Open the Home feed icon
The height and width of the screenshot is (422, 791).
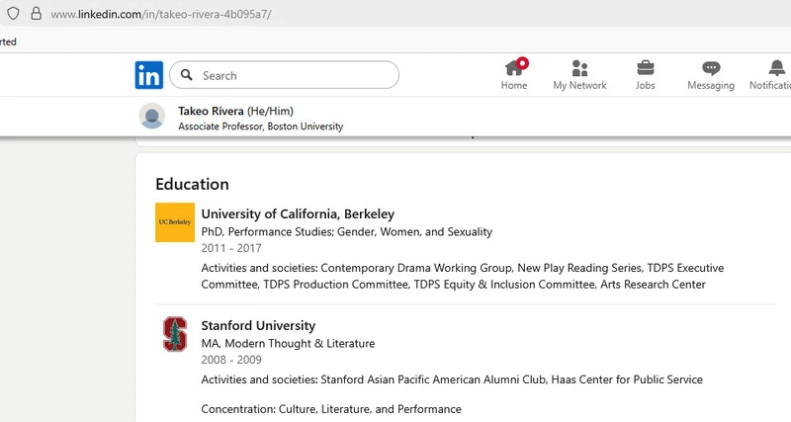click(513, 67)
